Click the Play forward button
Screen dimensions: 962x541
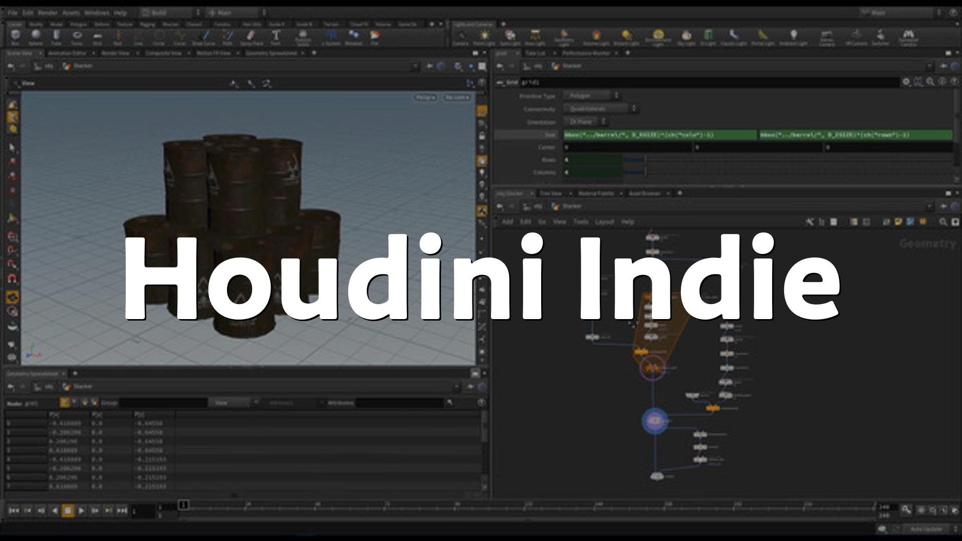click(81, 510)
